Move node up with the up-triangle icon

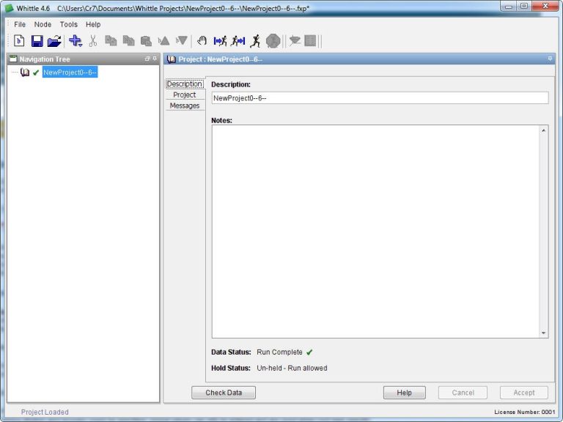coord(163,41)
